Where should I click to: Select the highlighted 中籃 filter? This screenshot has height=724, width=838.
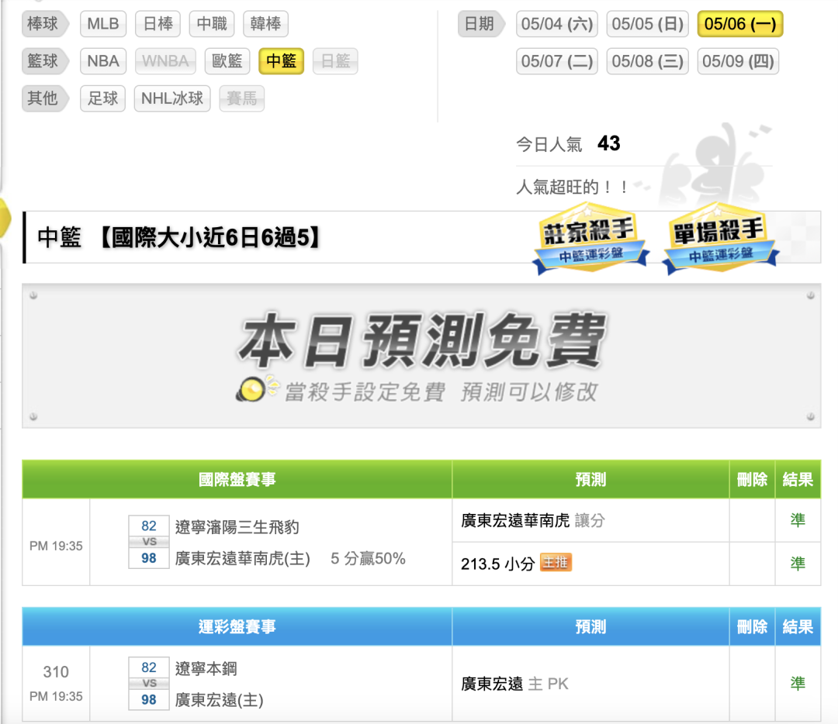coord(281,61)
